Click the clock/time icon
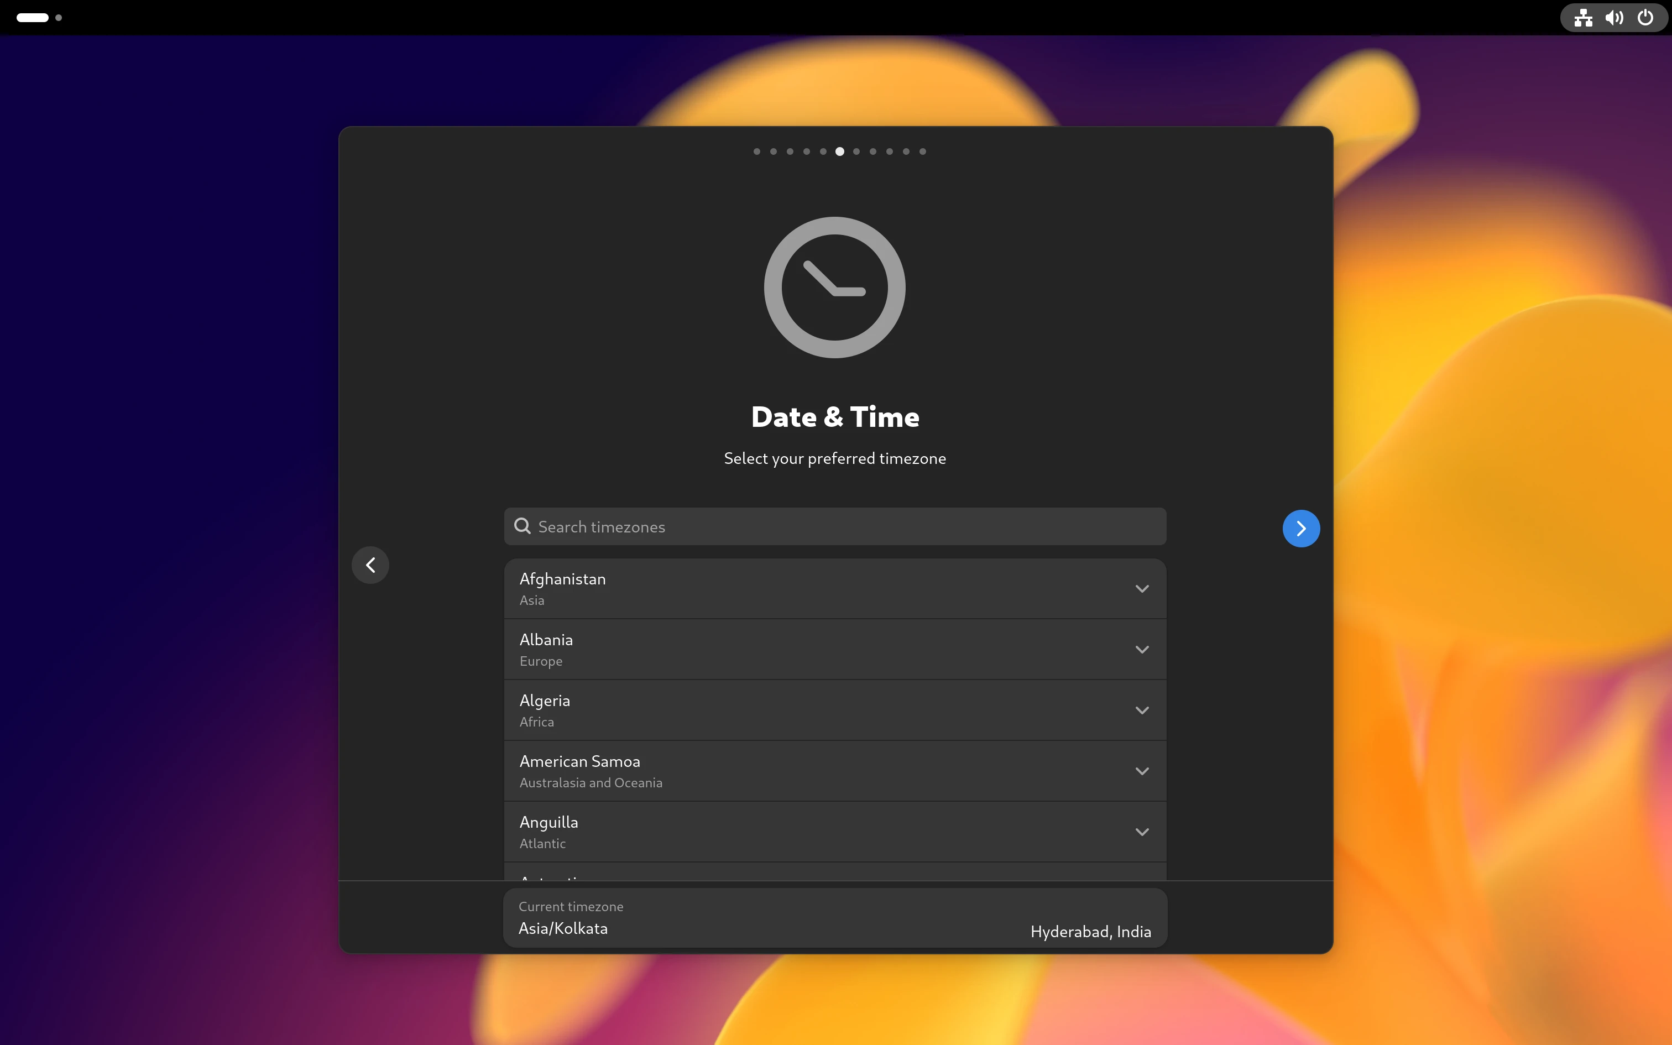 [x=835, y=286]
